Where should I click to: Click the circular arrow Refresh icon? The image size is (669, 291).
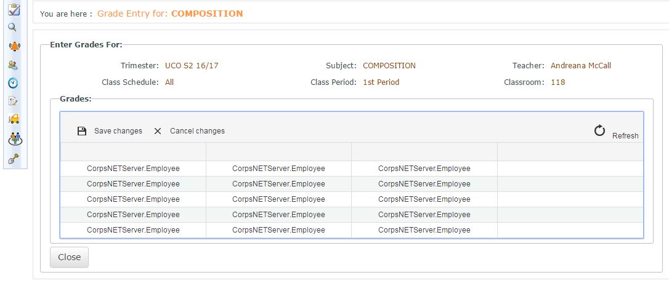coord(599,130)
